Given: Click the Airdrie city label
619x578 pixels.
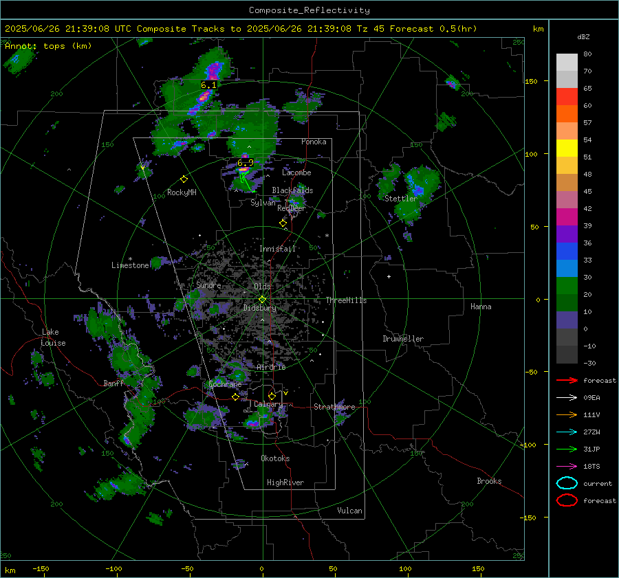Looking at the screenshot, I should click(x=271, y=367).
